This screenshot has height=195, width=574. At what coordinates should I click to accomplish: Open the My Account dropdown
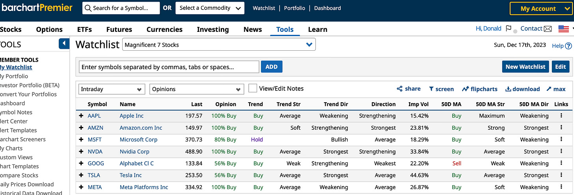(x=540, y=8)
